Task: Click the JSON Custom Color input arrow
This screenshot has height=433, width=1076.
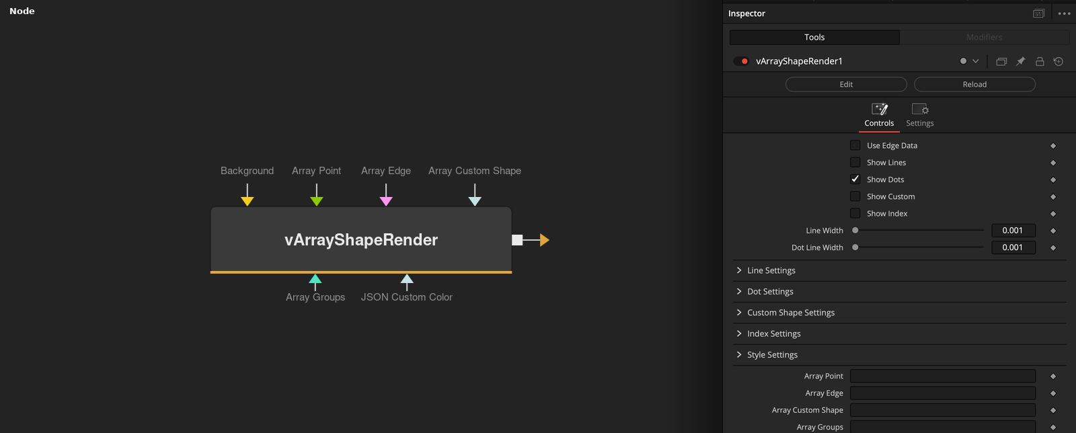Action: (x=407, y=279)
